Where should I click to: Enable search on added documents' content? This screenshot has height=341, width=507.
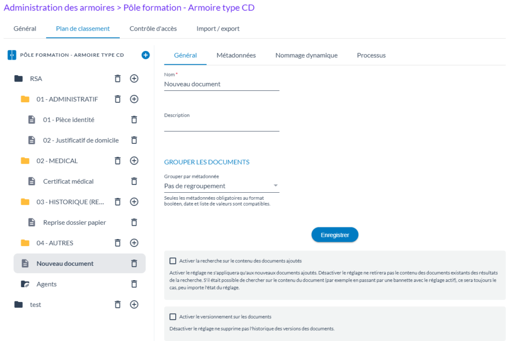[x=173, y=261]
